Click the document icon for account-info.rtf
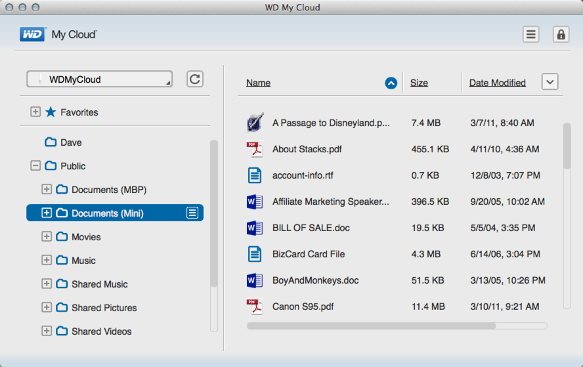Screen dimensions: 583x367 [x=255, y=175]
